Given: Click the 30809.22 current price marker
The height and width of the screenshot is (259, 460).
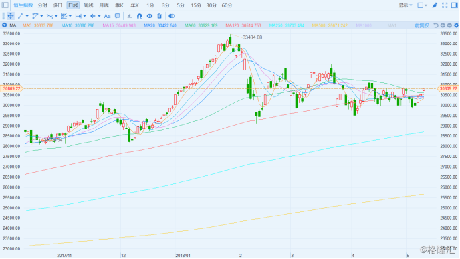Looking at the screenshot, I should tap(11, 88).
